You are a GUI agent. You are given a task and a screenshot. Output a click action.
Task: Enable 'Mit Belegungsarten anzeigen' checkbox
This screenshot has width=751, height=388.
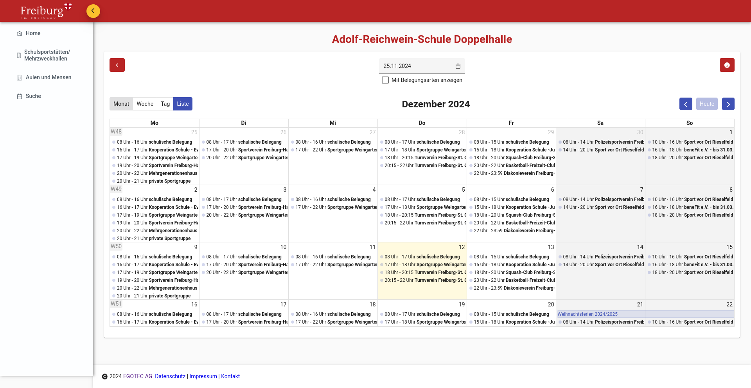point(385,80)
